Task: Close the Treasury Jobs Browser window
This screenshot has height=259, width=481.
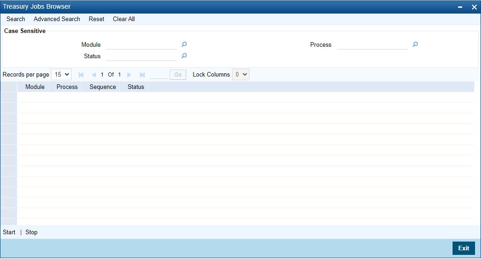Action: (474, 7)
